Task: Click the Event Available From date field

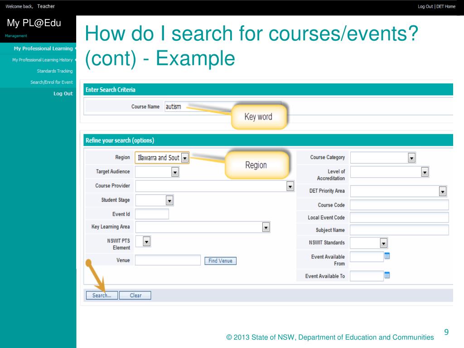Action: 367,256
